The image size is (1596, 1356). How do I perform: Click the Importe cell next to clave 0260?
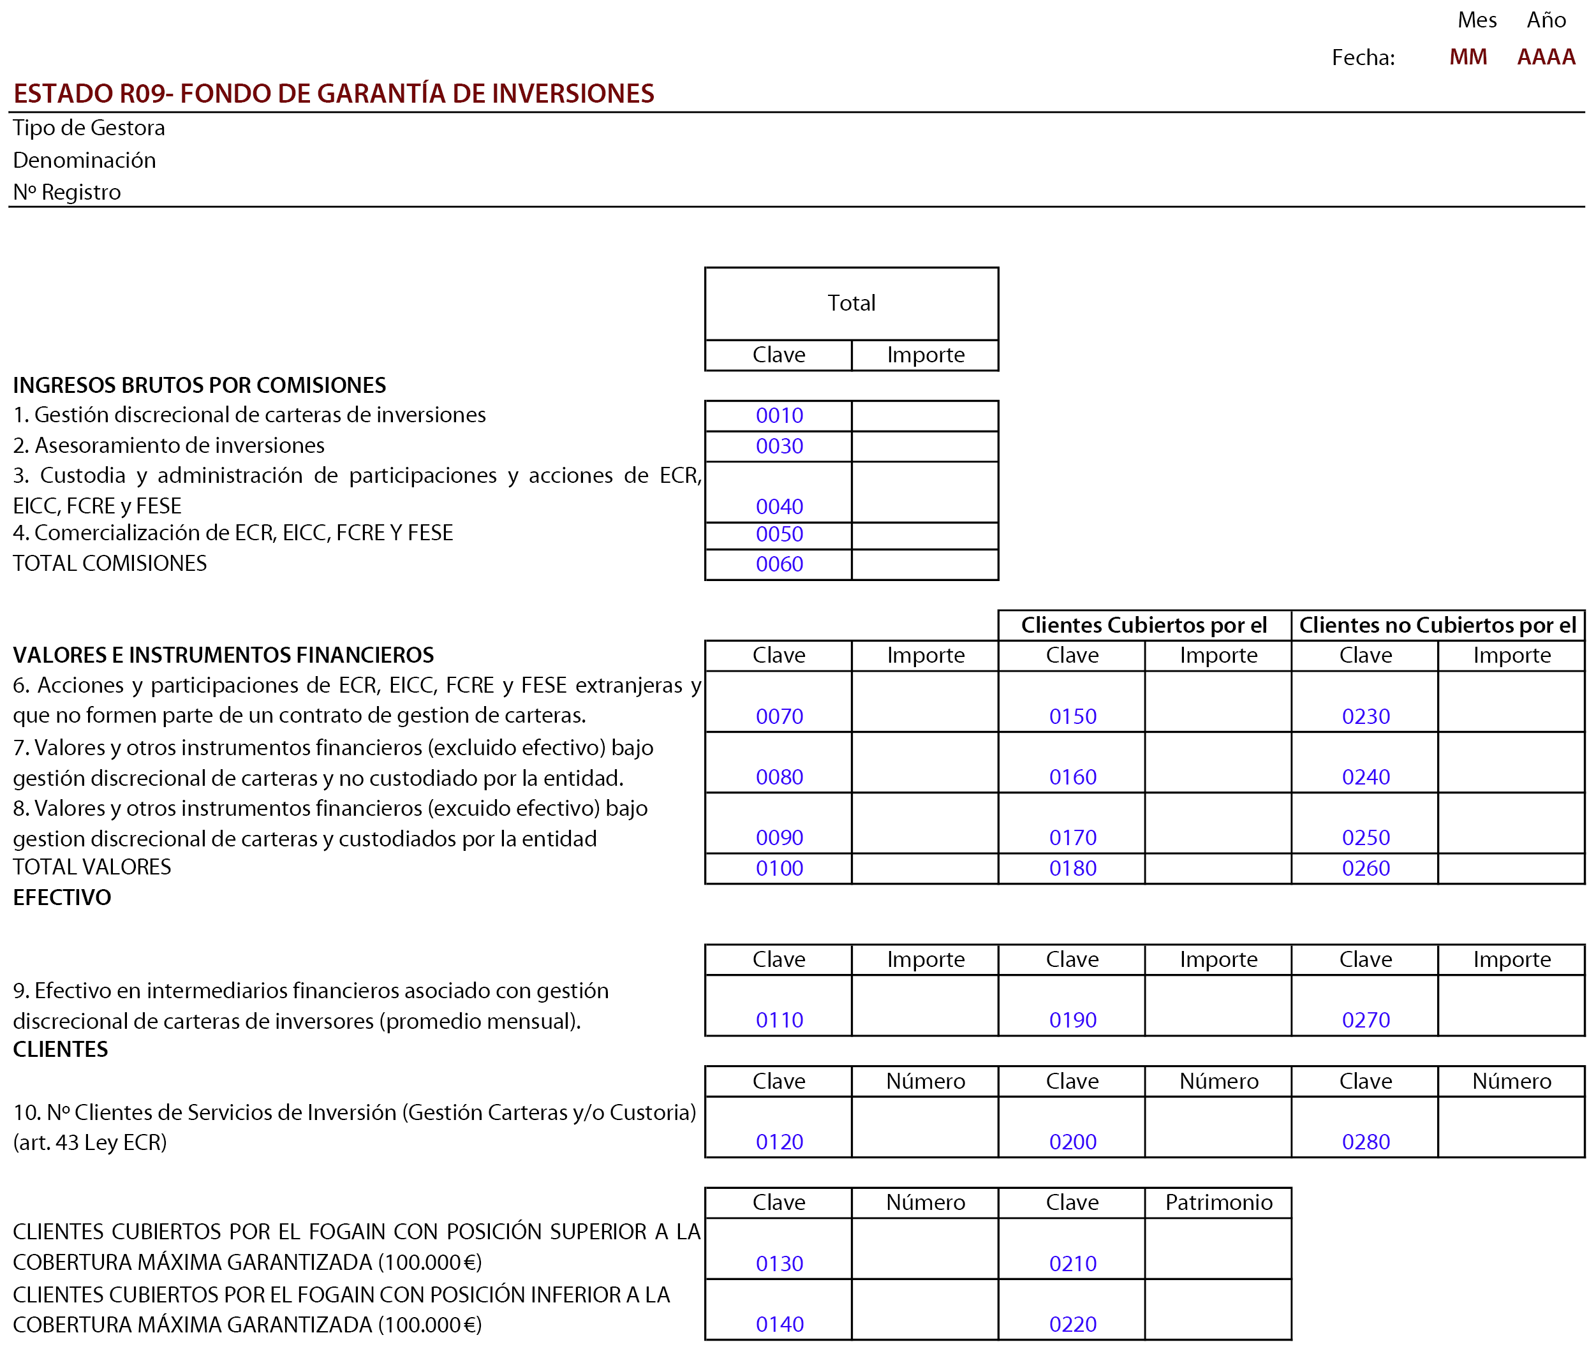coord(1511,869)
